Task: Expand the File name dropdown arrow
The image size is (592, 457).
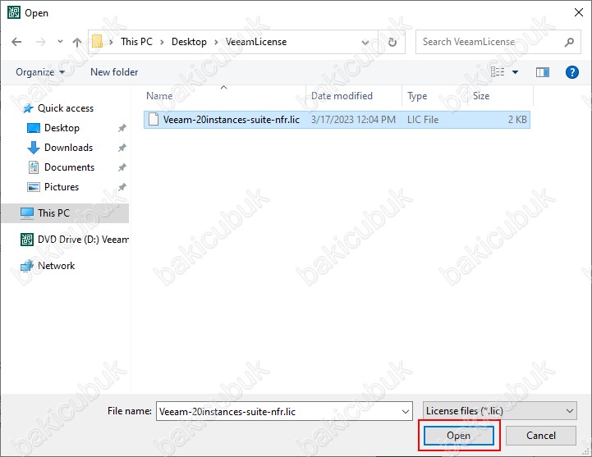Action: [406, 412]
